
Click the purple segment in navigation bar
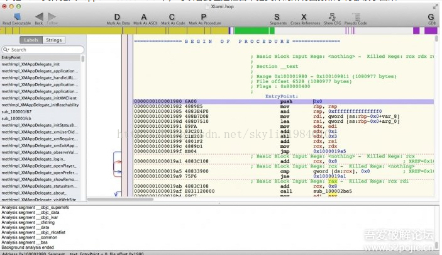431,30
